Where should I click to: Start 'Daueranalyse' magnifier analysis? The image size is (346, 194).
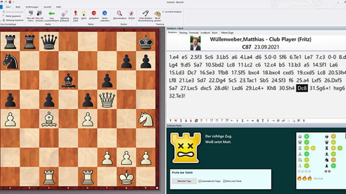click(x=120, y=14)
